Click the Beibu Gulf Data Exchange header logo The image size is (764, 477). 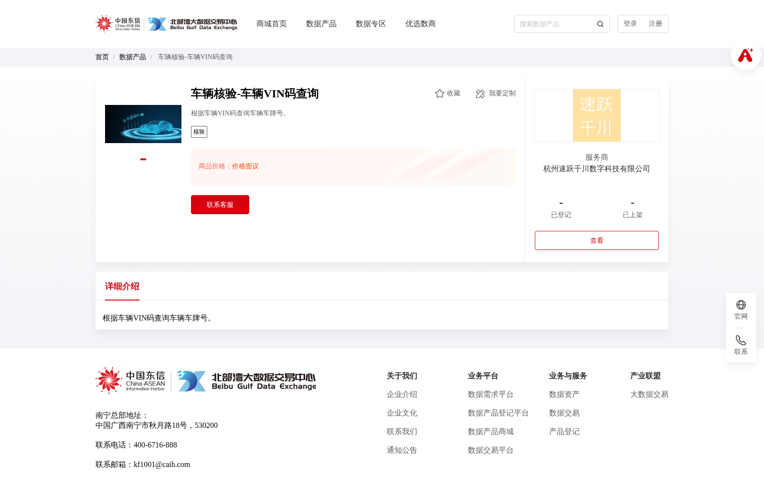(192, 24)
